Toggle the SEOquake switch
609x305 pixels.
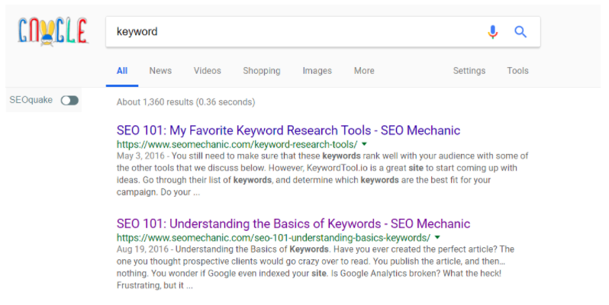click(x=69, y=101)
